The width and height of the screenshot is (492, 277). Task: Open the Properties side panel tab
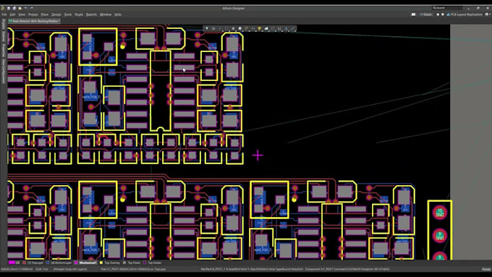4,50
